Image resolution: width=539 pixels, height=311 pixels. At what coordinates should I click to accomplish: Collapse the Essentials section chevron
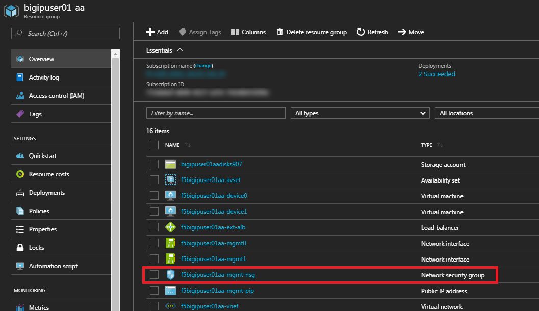click(180, 50)
